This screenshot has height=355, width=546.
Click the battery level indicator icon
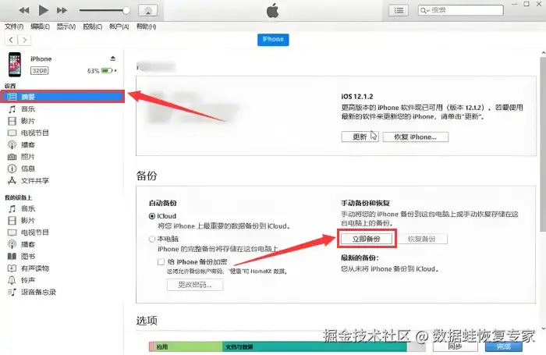pos(107,71)
